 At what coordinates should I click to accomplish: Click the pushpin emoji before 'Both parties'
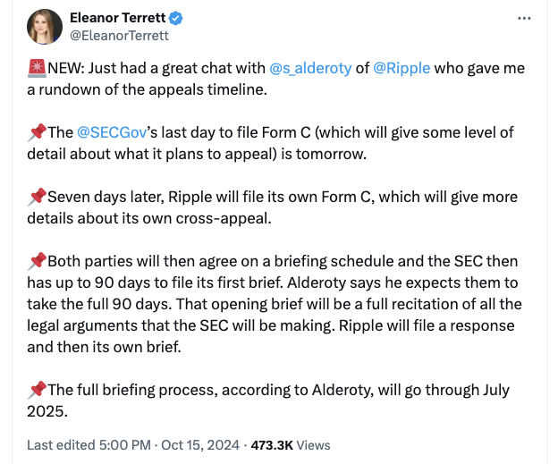[37, 261]
